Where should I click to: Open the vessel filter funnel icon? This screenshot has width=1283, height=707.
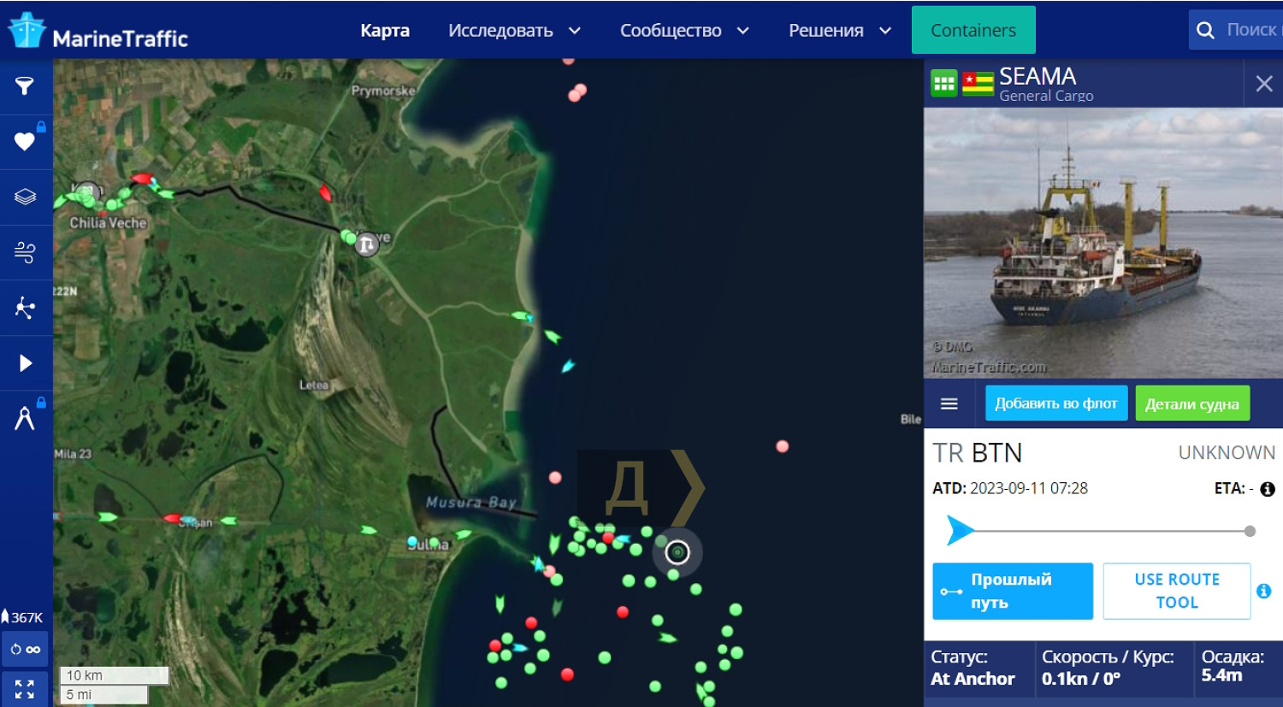25,85
